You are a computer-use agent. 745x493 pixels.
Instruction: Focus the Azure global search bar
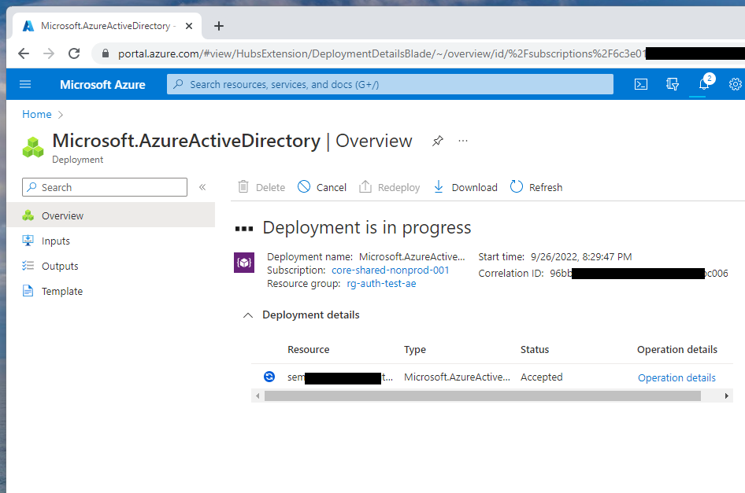390,84
